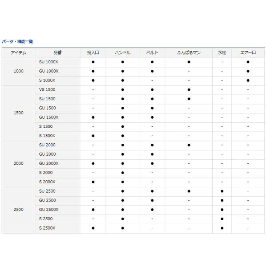267x267 pixels.
Task: Select the VS 1500 product number
Action: coord(47,89)
